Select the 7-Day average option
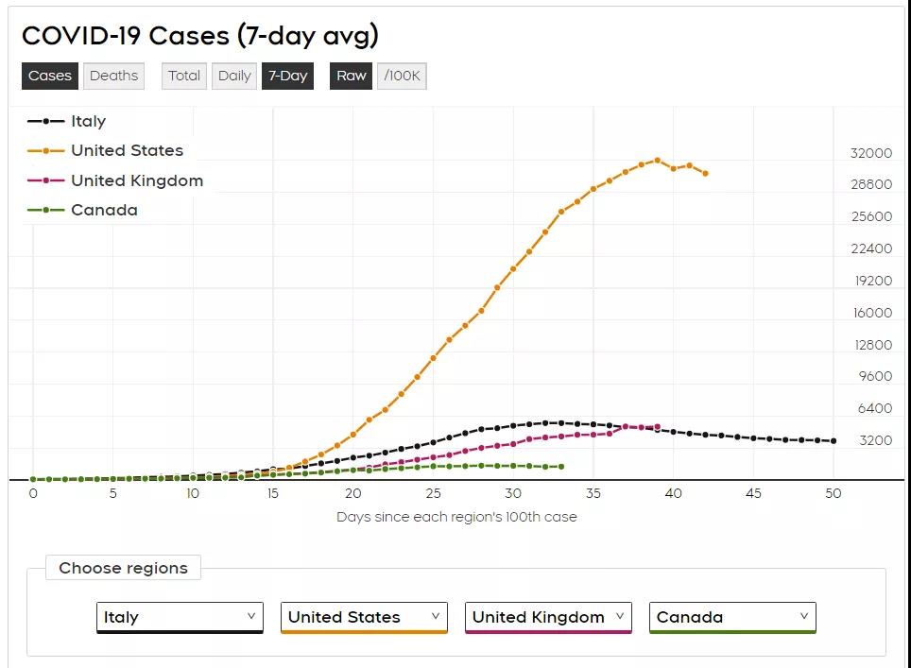This screenshot has height=668, width=911. tap(287, 76)
